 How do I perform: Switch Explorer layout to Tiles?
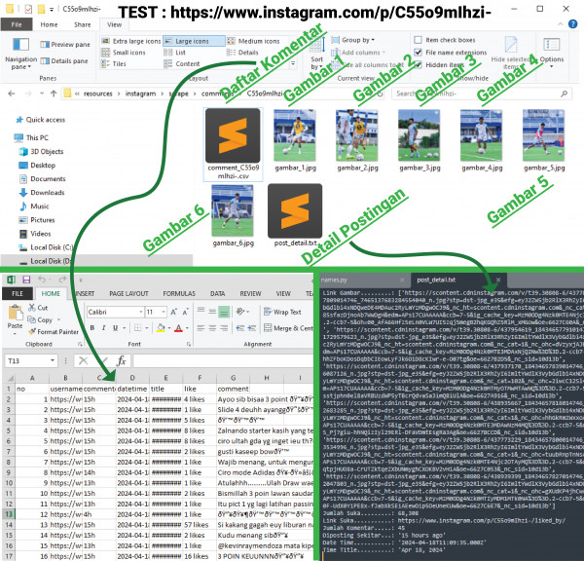pyautogui.click(x=114, y=63)
